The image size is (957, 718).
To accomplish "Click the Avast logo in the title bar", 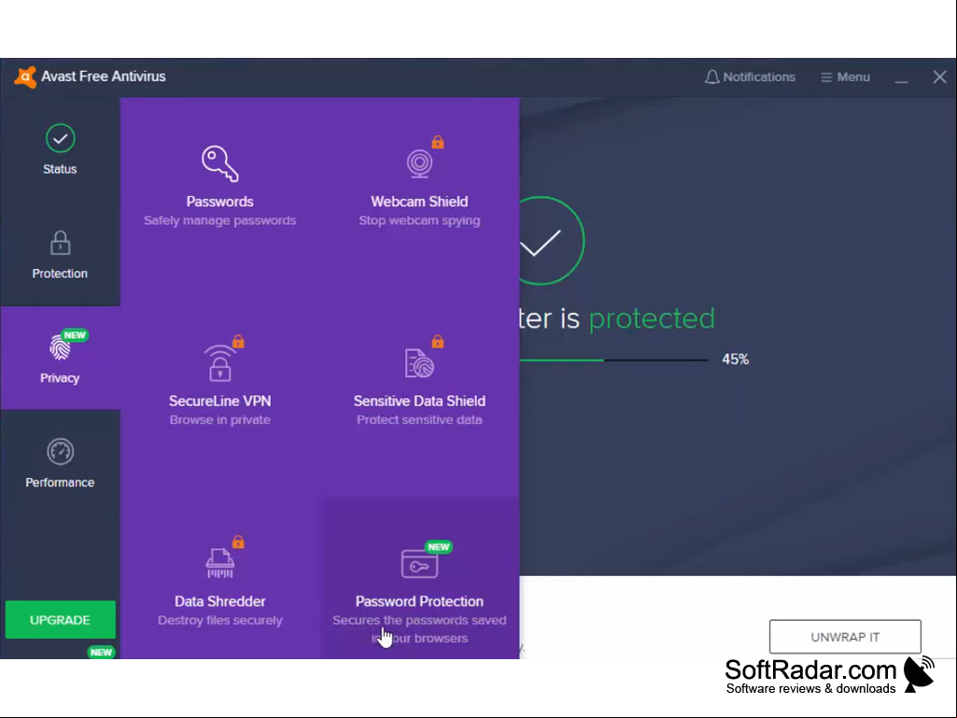I will coord(25,77).
